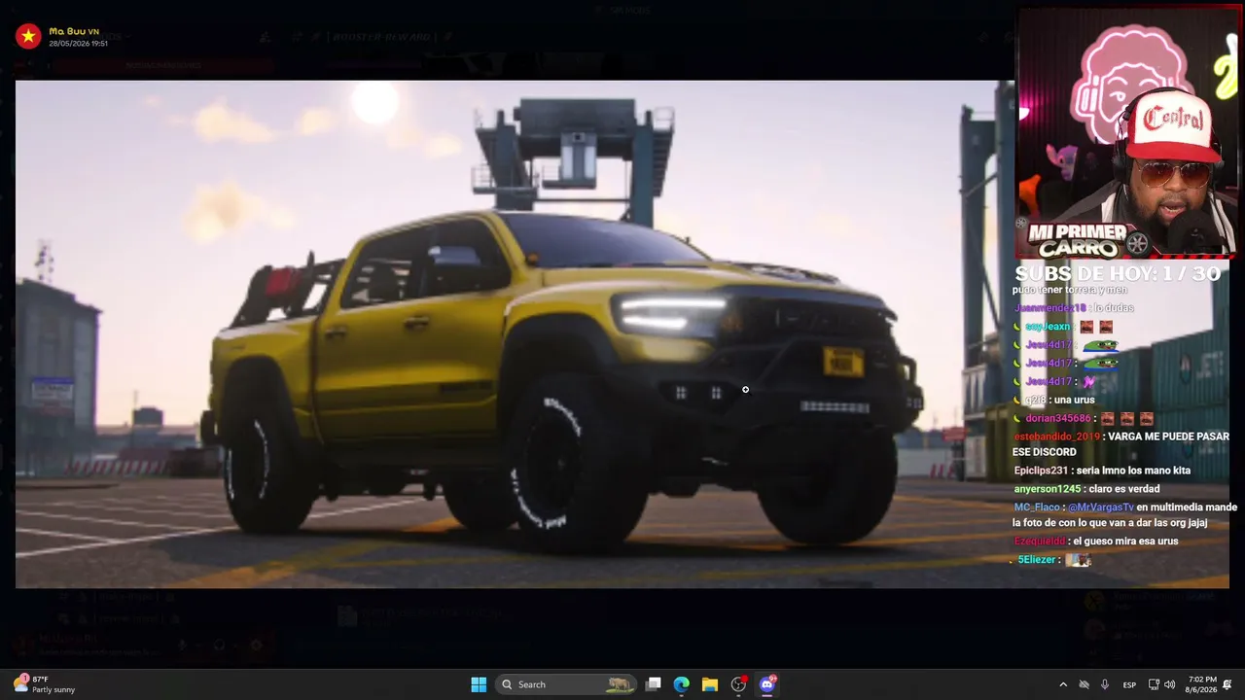Click the pink butterfly emote in chat
The image size is (1245, 700).
click(1088, 382)
